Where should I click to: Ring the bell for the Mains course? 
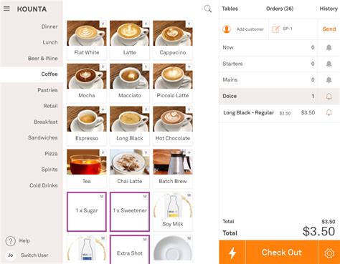coord(329,79)
